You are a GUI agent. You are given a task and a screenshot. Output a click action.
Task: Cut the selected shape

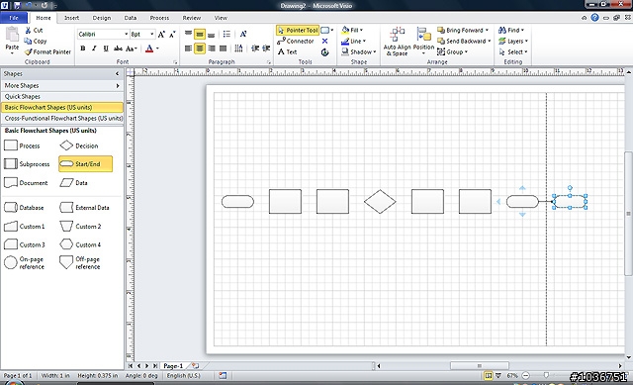click(34, 31)
